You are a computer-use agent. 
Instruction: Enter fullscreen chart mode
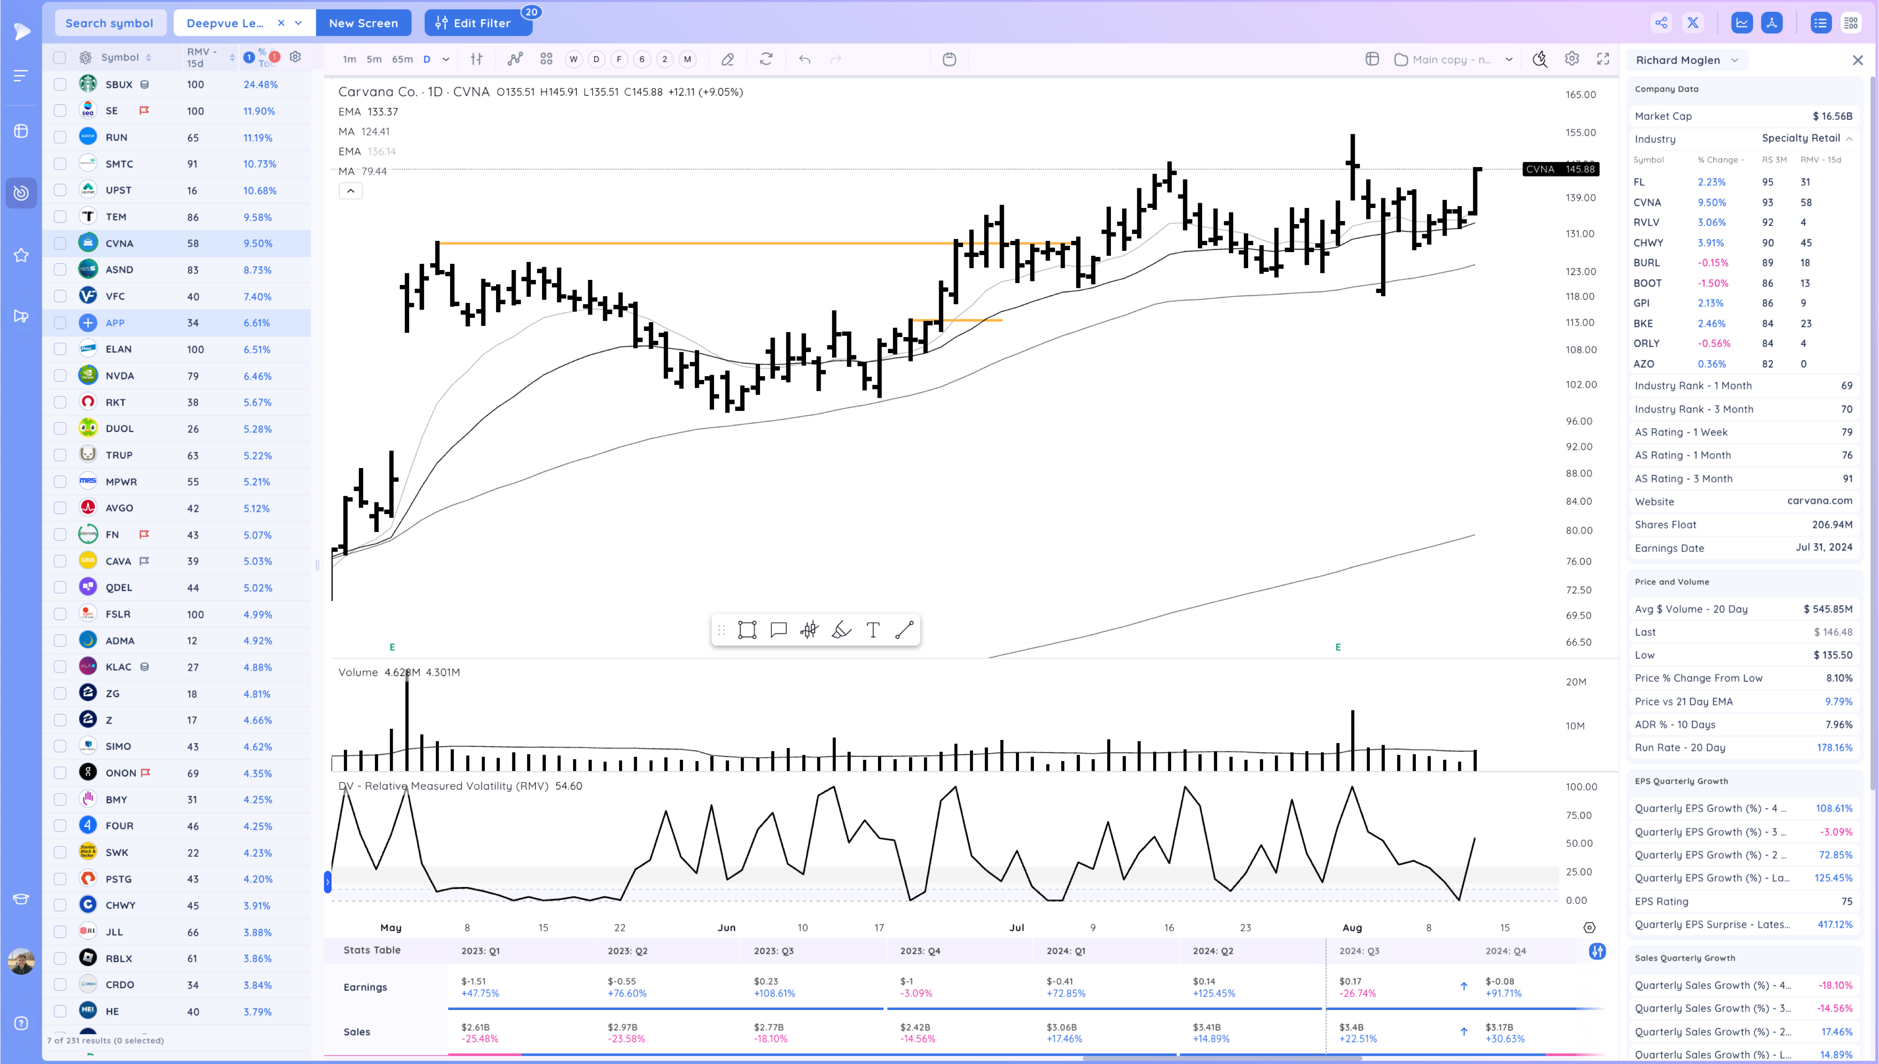coord(1603,59)
